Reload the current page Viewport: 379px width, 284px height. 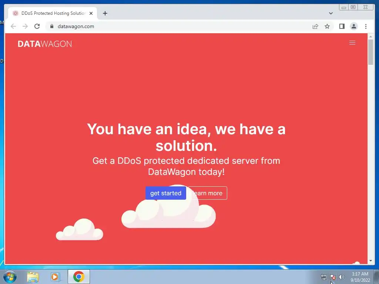(37, 26)
